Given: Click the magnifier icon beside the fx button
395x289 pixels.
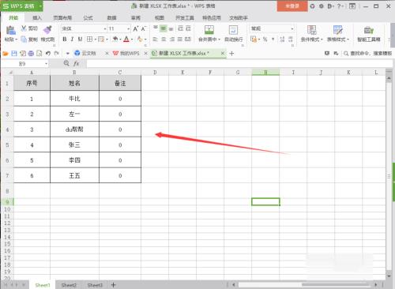Looking at the screenshot, I should [66, 63].
